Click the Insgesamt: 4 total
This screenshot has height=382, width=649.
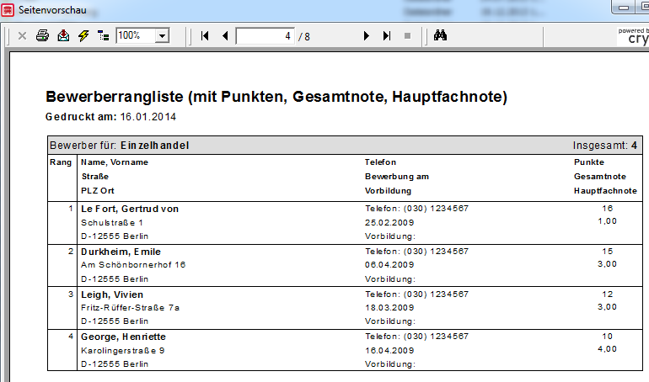click(x=605, y=146)
